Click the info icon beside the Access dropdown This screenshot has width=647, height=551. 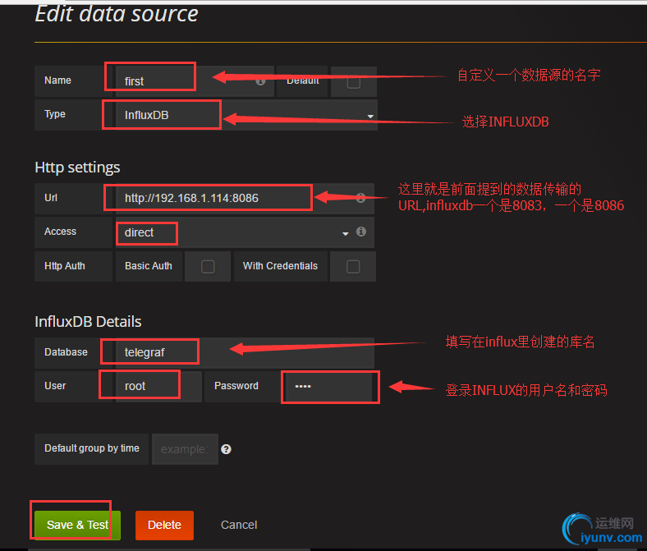pos(361,232)
